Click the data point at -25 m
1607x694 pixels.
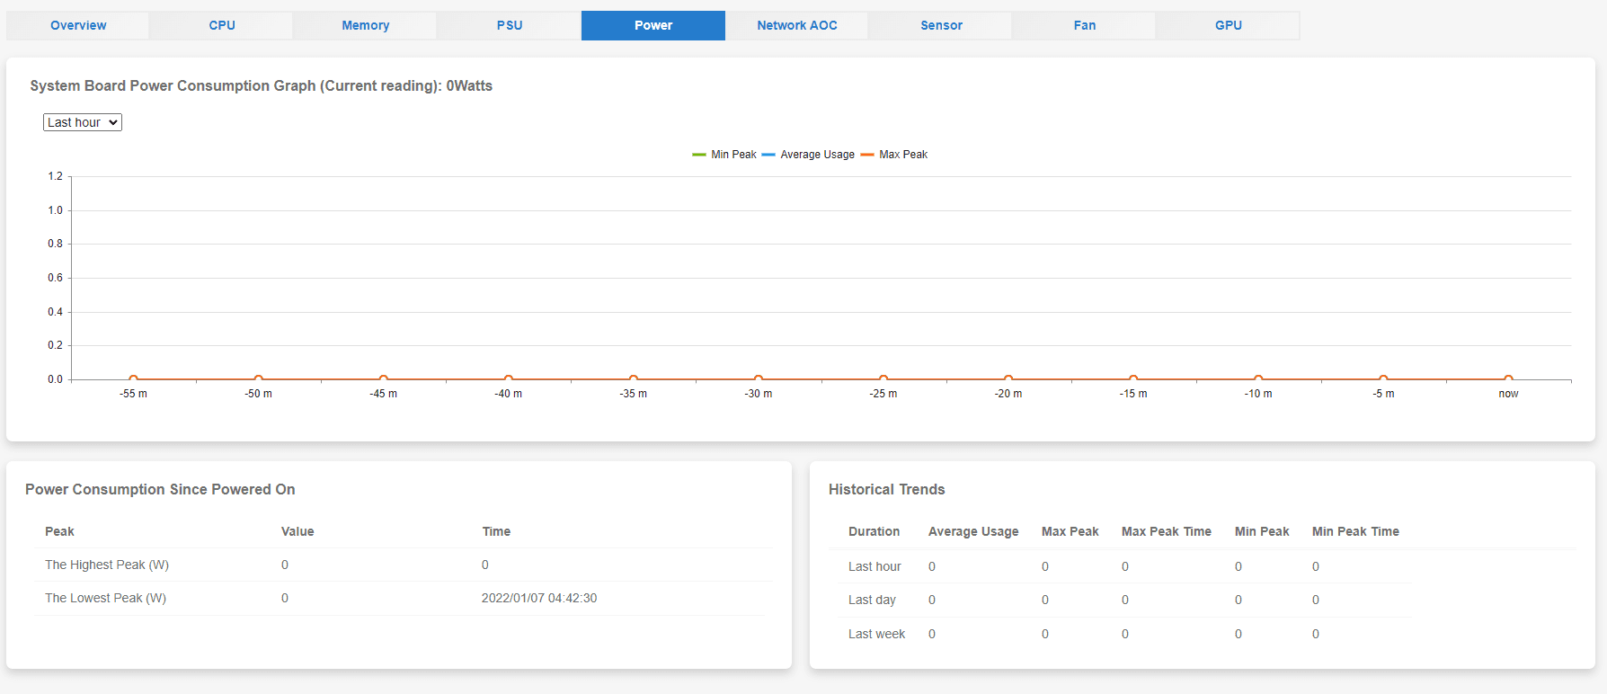click(x=883, y=379)
